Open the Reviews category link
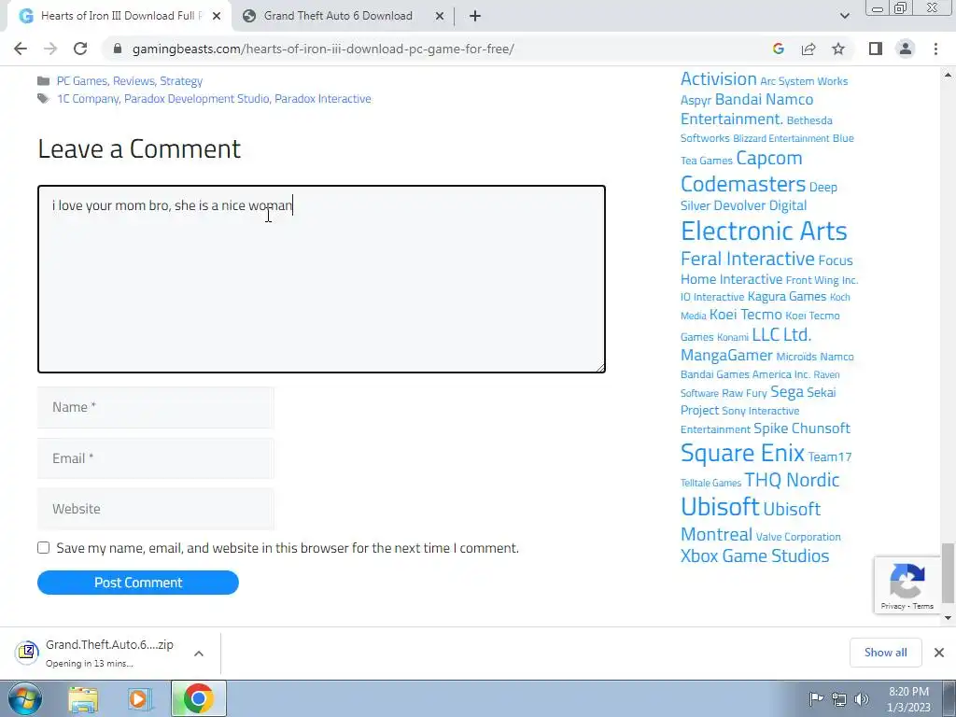Screen dimensions: 956x717 (134, 81)
